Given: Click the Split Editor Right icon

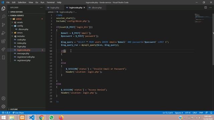Looking at the screenshot, I should tap(206, 7).
